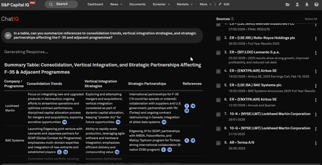Click the Sources info icon

[232, 19]
